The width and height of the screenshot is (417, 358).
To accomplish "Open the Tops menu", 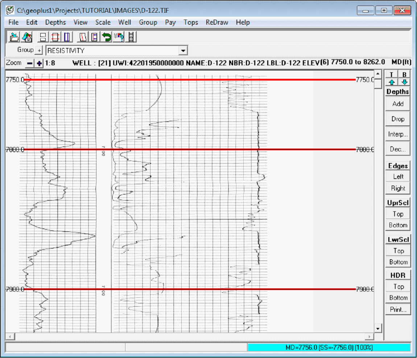I will (191, 22).
